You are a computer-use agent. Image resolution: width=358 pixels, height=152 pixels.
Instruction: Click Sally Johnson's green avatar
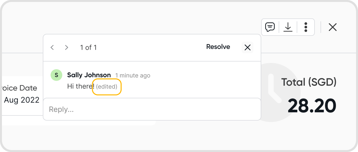[56, 75]
